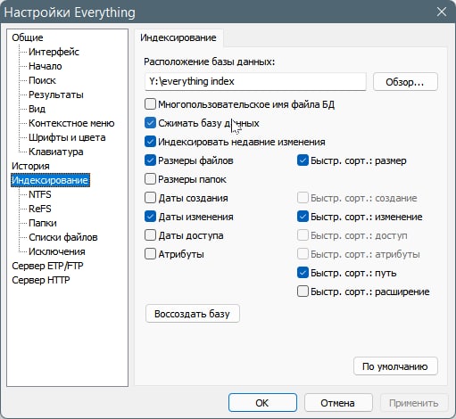
Task: Open Шрифты и цвета settings
Action: click(67, 137)
